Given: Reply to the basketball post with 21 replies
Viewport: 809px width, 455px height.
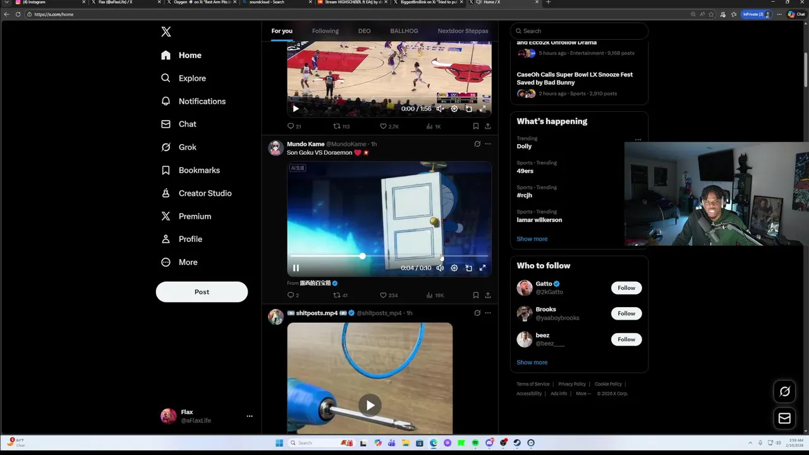Looking at the screenshot, I should [294, 126].
